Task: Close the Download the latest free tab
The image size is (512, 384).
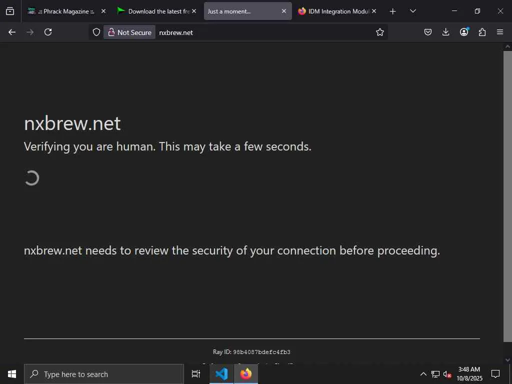Action: [x=194, y=11]
